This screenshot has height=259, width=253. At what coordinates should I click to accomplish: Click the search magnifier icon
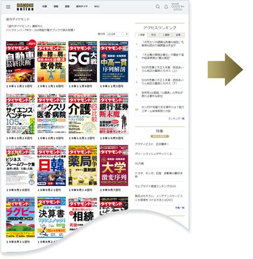158,6
